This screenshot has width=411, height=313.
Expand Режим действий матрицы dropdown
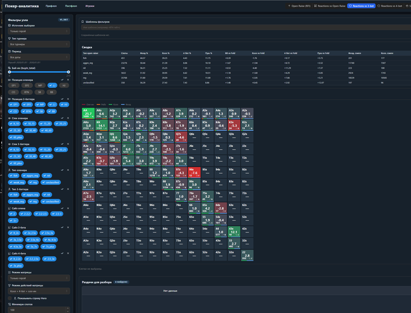point(39,291)
